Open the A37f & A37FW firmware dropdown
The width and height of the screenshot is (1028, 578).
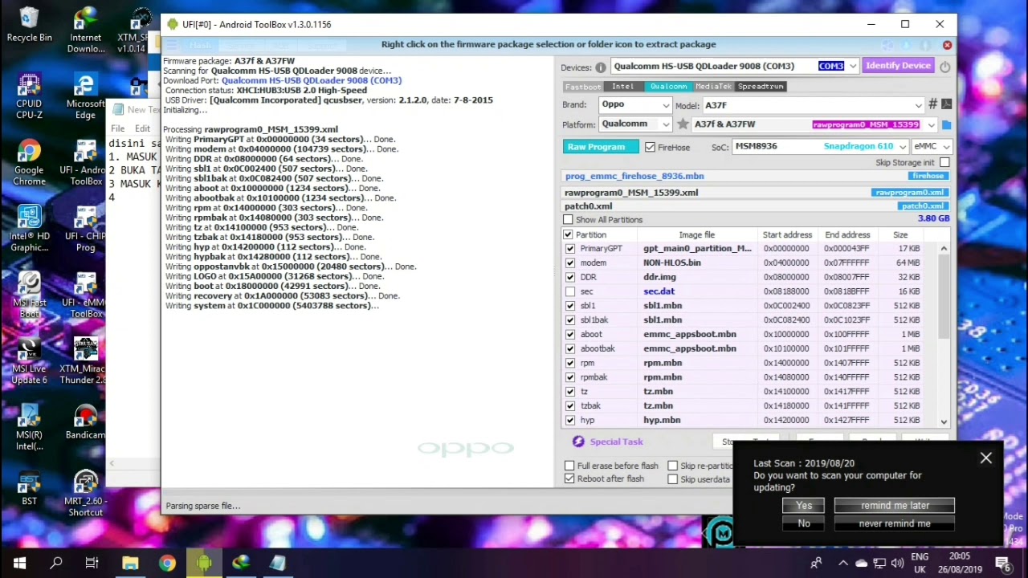931,125
